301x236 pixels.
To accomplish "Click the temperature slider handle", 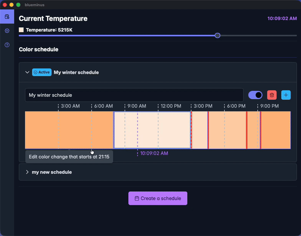I will pos(218,35).
